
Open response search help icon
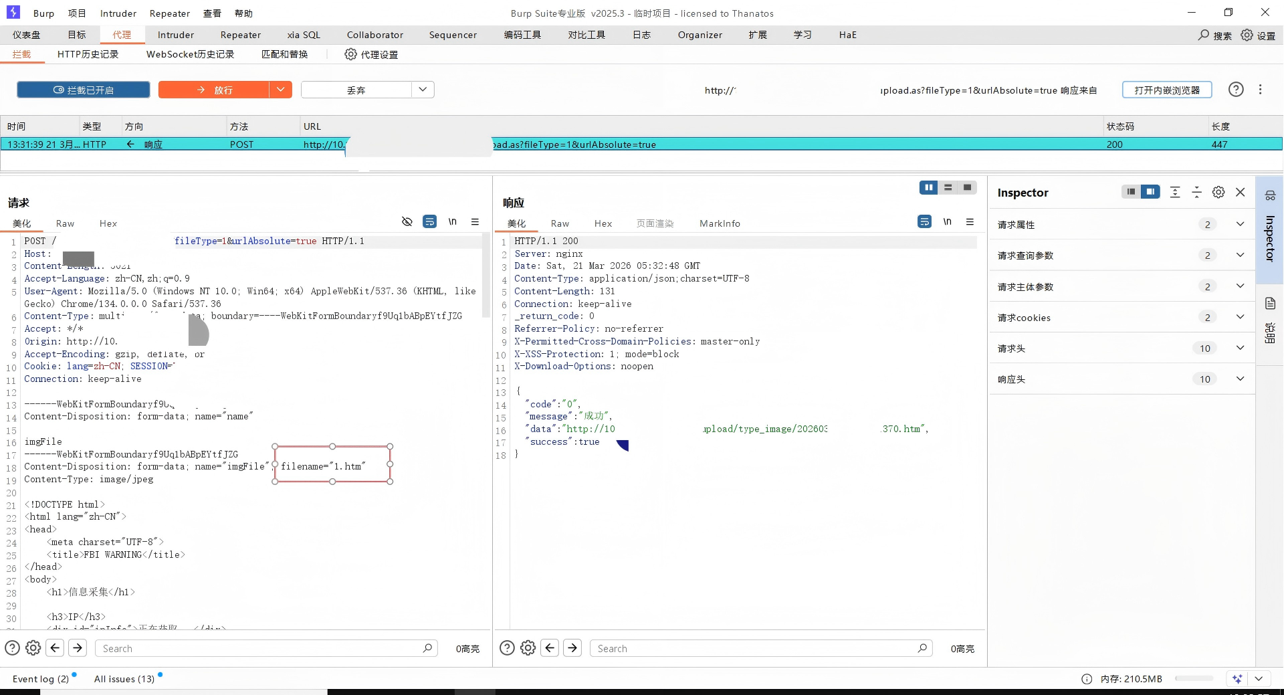[507, 648]
